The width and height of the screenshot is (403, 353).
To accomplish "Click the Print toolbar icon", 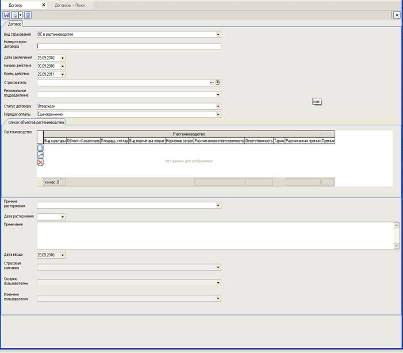I will [14, 15].
